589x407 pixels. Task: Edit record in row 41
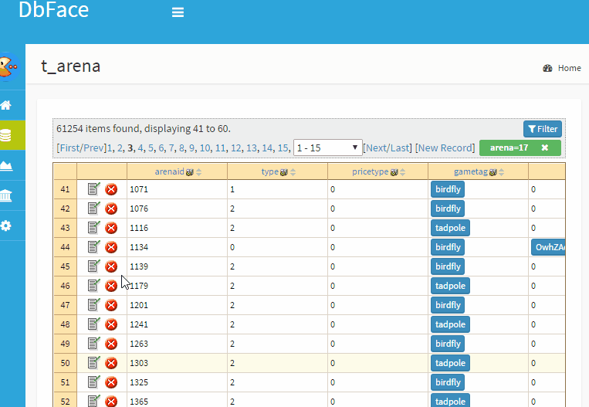coord(93,188)
